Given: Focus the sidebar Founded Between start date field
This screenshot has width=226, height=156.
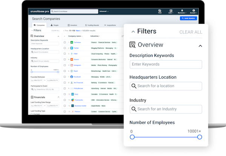Looking at the screenshot, I should click(x=37, y=80).
